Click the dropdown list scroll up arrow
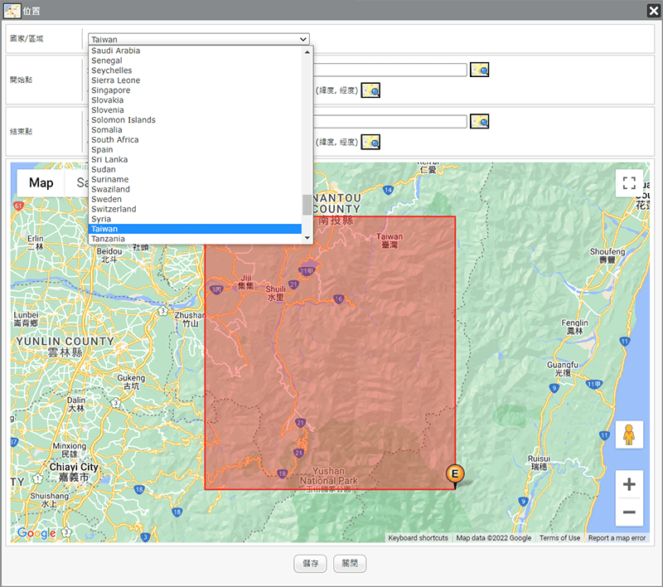Screen dimensions: 663x587 pyautogui.click(x=307, y=52)
